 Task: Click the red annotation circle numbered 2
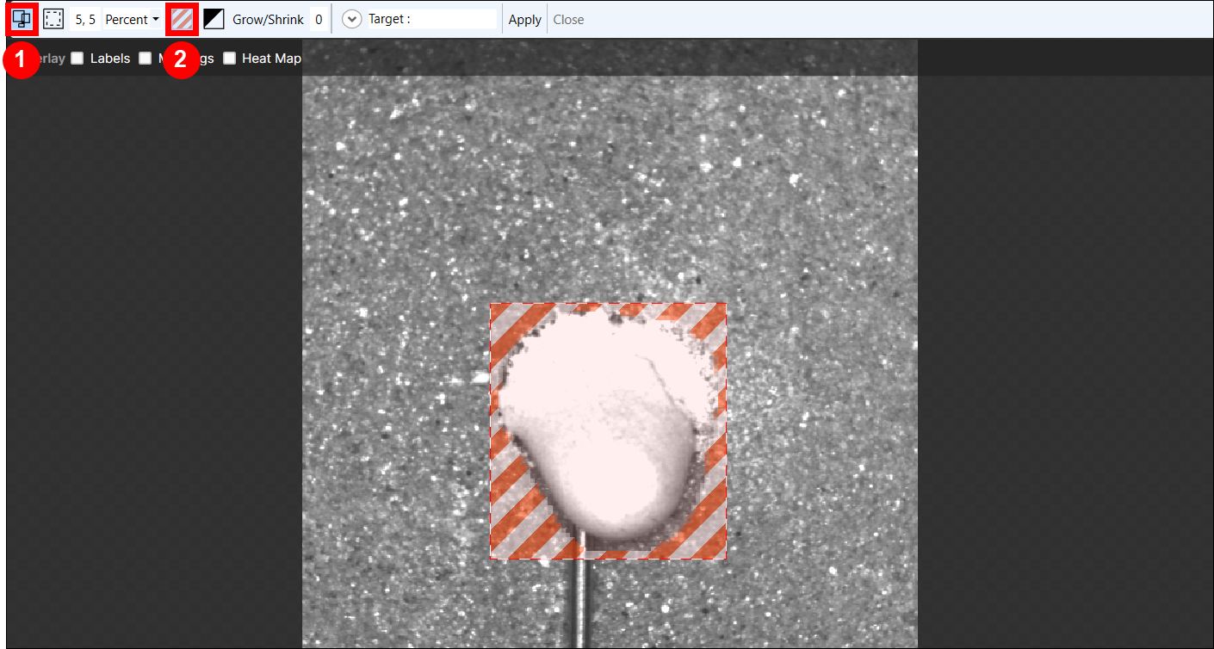(182, 62)
